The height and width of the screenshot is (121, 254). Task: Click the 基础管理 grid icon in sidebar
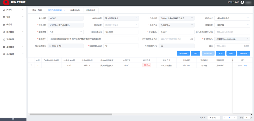(x=4, y=47)
